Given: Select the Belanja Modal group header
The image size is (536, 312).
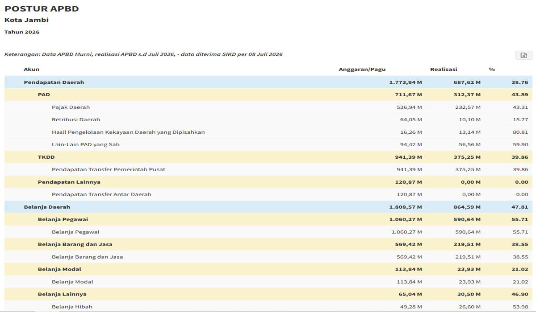Looking at the screenshot, I should coord(268,269).
